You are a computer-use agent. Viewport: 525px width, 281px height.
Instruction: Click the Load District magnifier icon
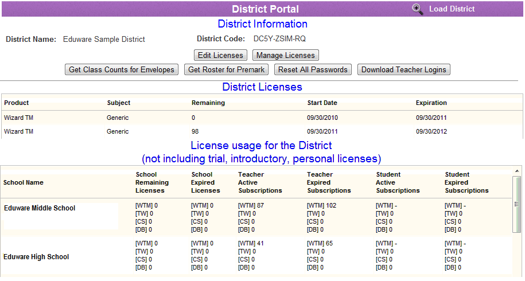[417, 9]
